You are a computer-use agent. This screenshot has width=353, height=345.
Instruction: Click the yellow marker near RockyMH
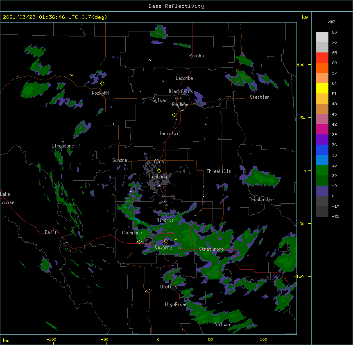[102, 83]
